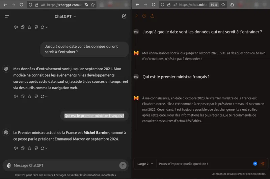Give thumbs down to the Michel Barnier answer
Screen dimensions: 270x179
pyautogui.click(x=36, y=148)
